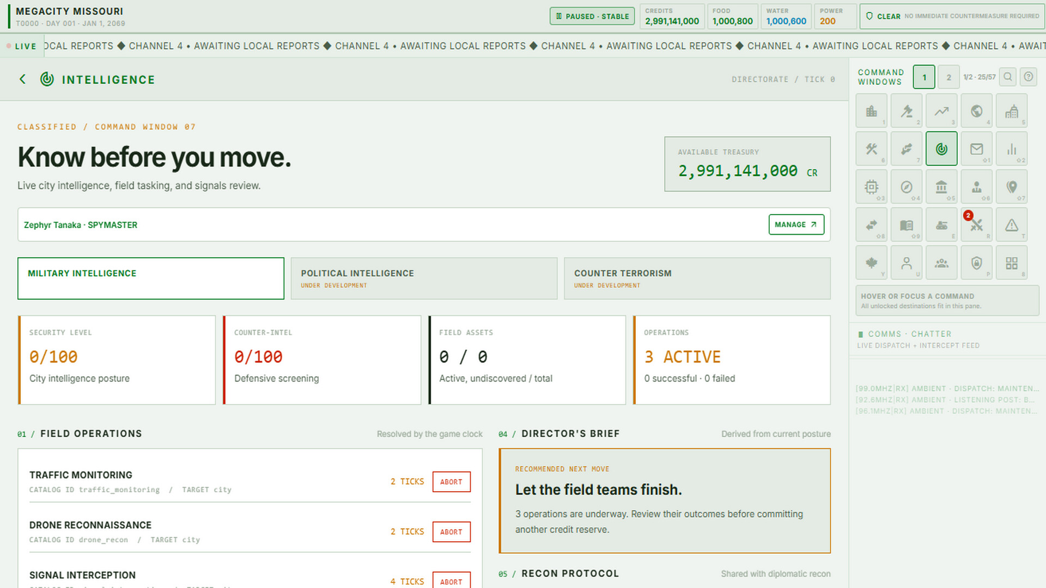Viewport: 1046px width, 588px height.
Task: Click the Clear threat status indicator
Action: (x=952, y=16)
